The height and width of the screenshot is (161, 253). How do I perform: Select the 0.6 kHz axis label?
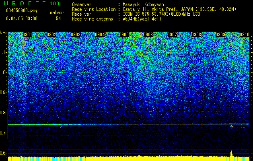coord(4,153)
